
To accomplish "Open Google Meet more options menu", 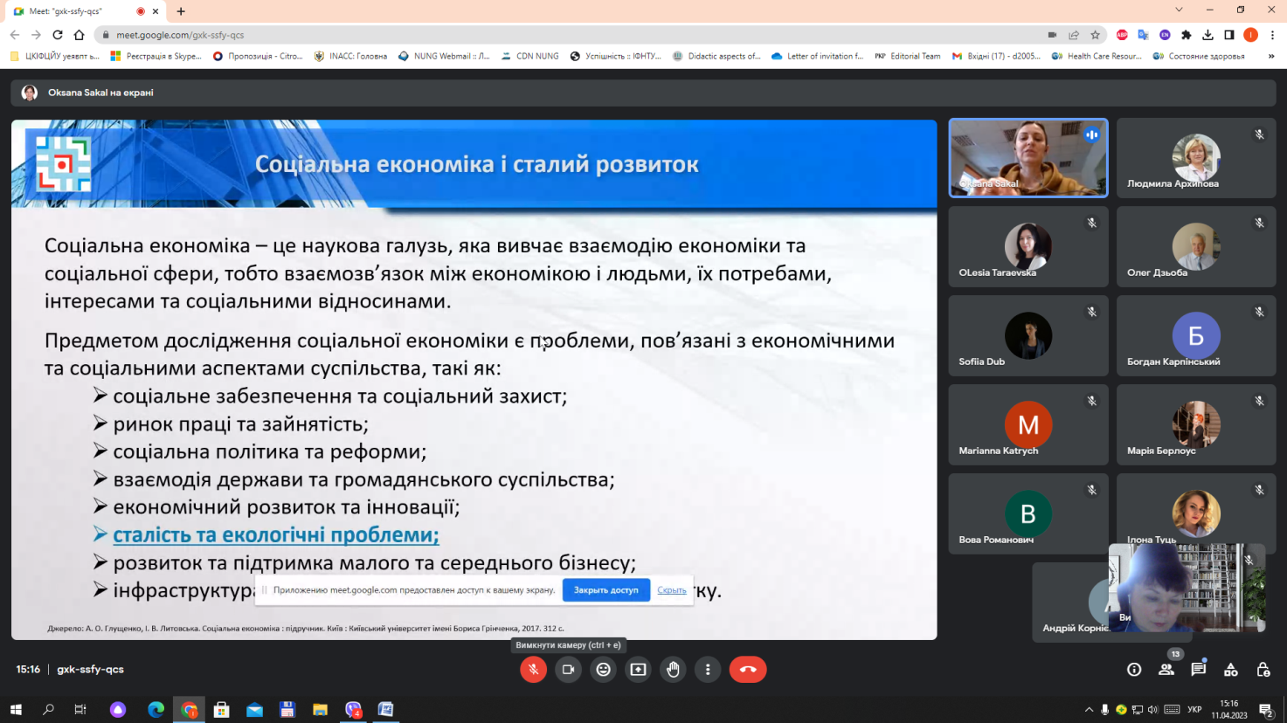I will [x=708, y=669].
